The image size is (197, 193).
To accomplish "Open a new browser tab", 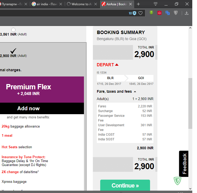I will click(x=139, y=4).
